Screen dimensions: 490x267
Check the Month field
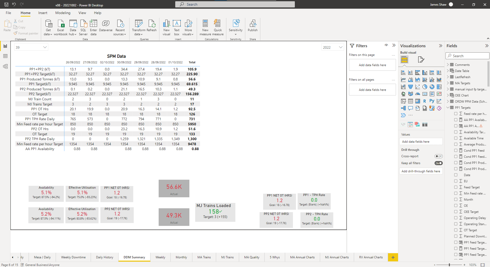coord(456,199)
